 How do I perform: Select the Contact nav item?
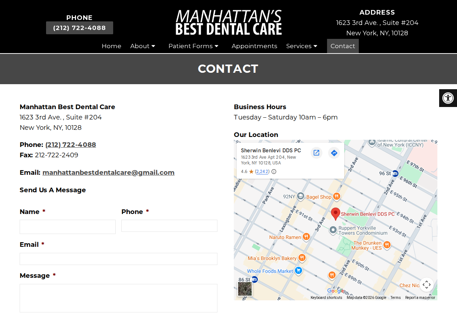(x=343, y=46)
